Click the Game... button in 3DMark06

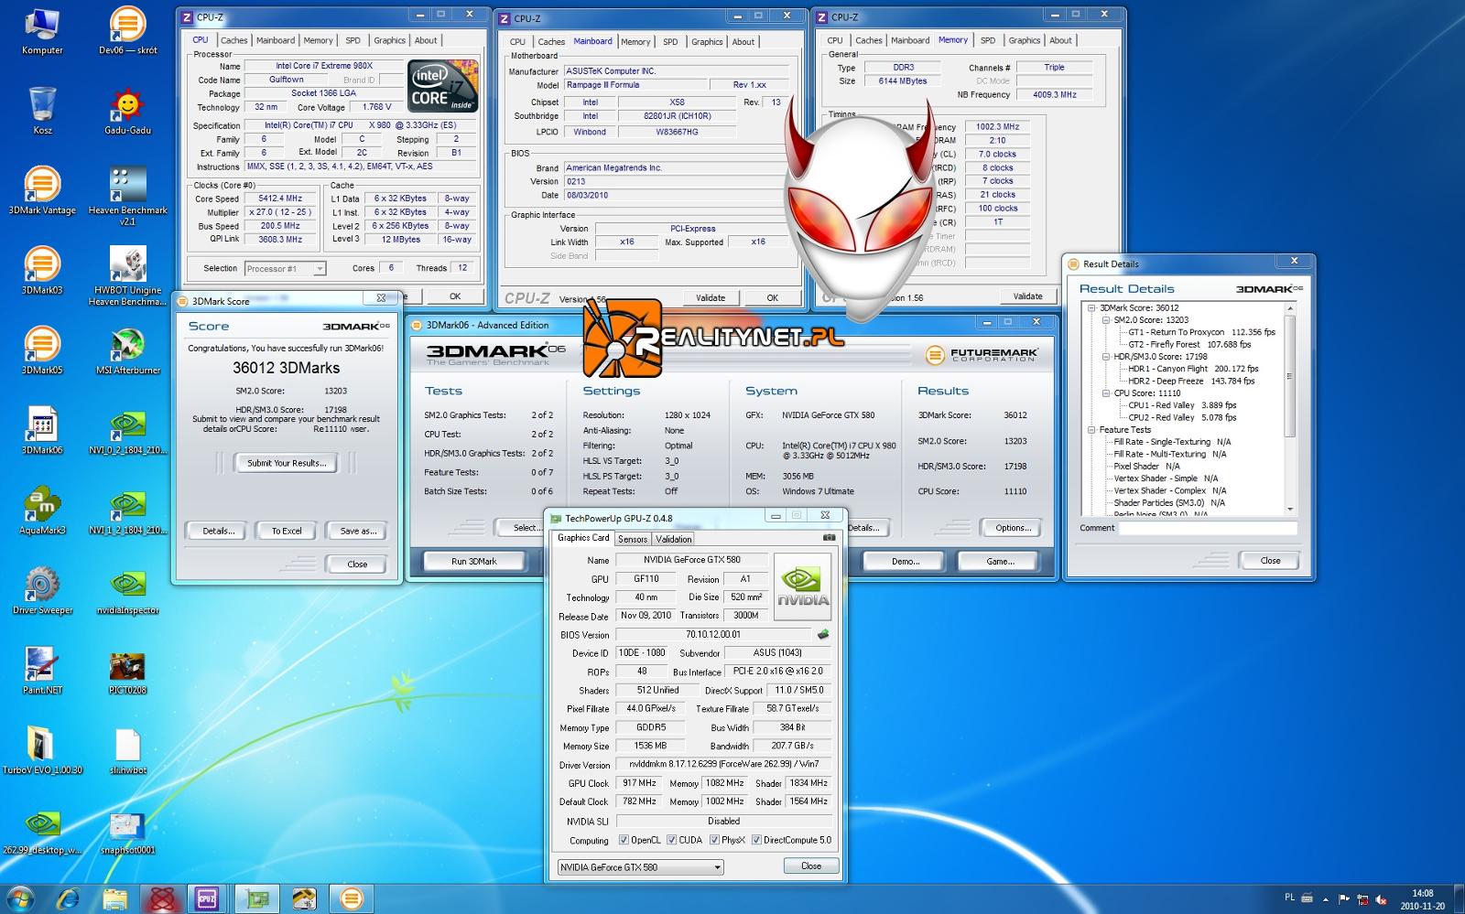pos(1000,561)
